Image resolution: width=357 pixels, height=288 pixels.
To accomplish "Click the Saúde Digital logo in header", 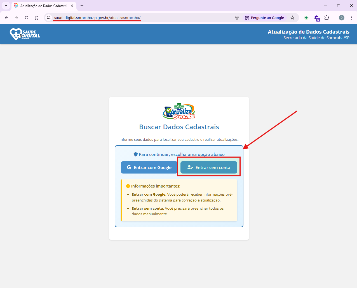I will (25, 34).
